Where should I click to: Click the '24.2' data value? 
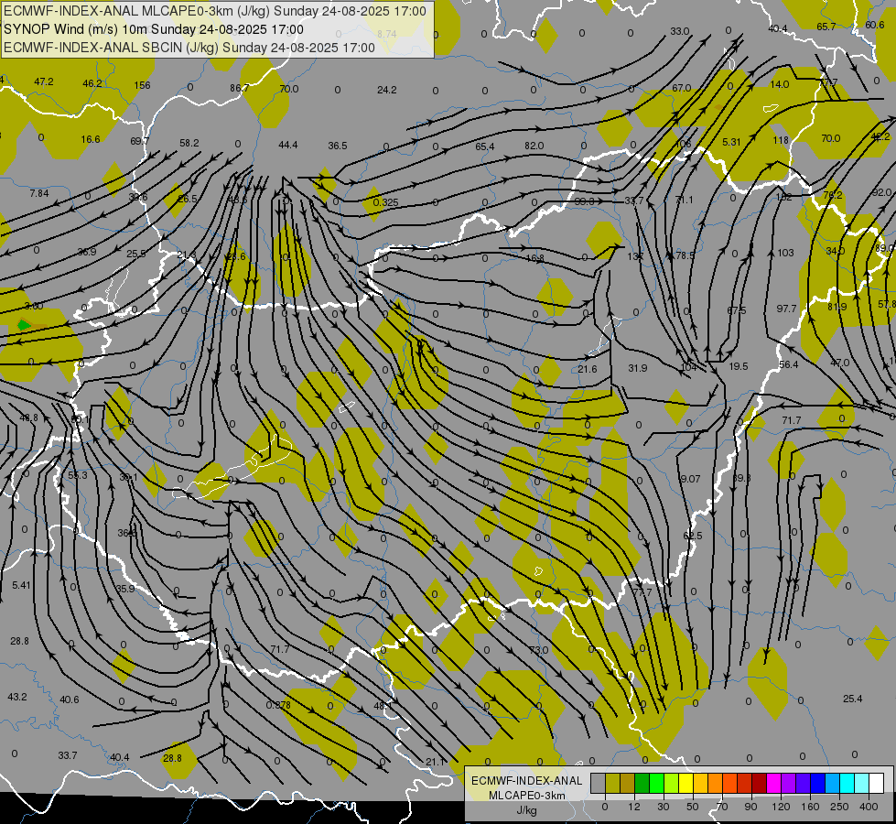(387, 90)
